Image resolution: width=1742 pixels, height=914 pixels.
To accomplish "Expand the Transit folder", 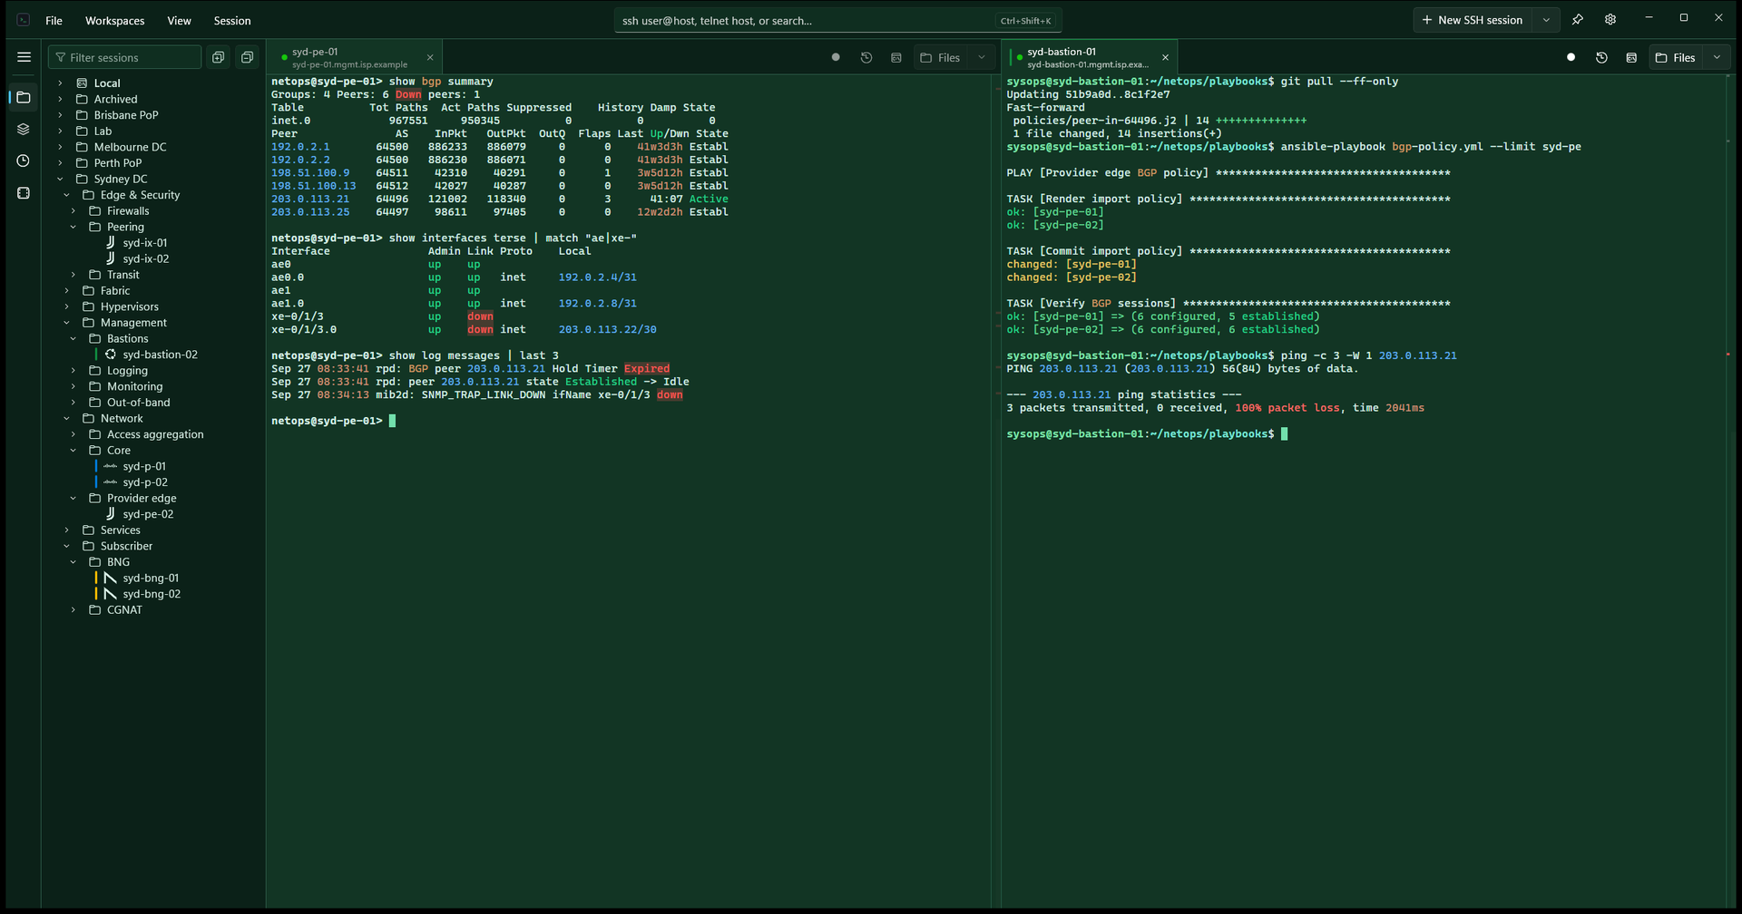I will (x=73, y=275).
